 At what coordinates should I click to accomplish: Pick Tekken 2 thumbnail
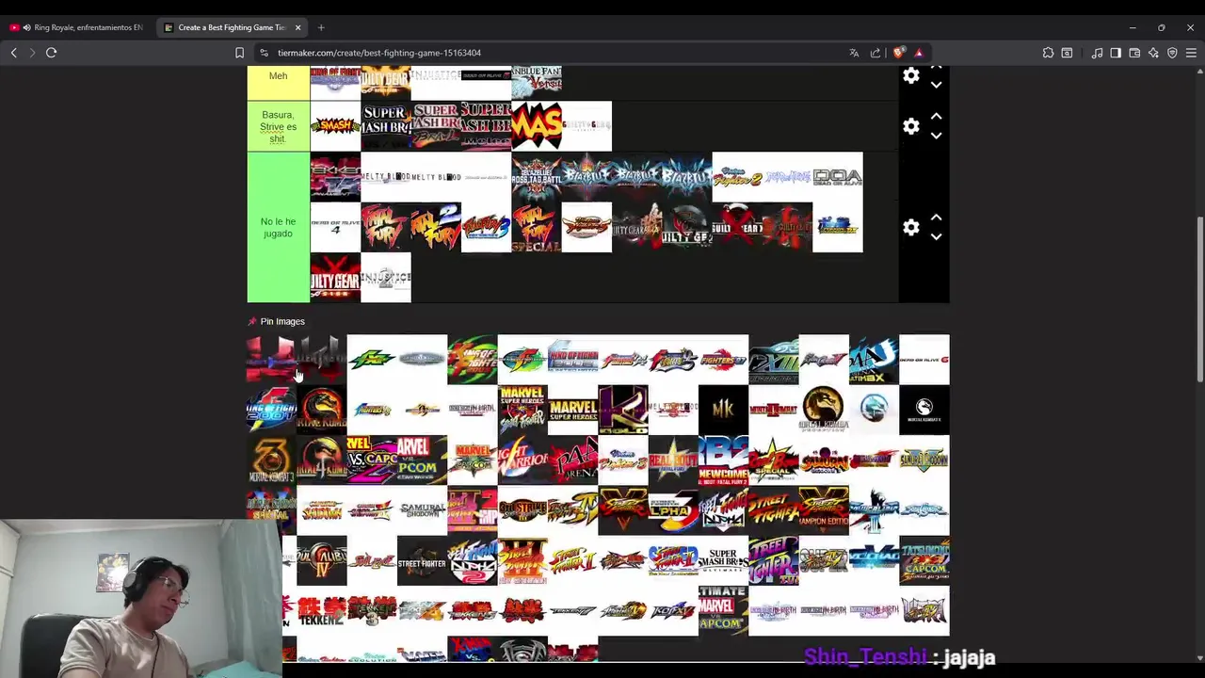tap(321, 610)
